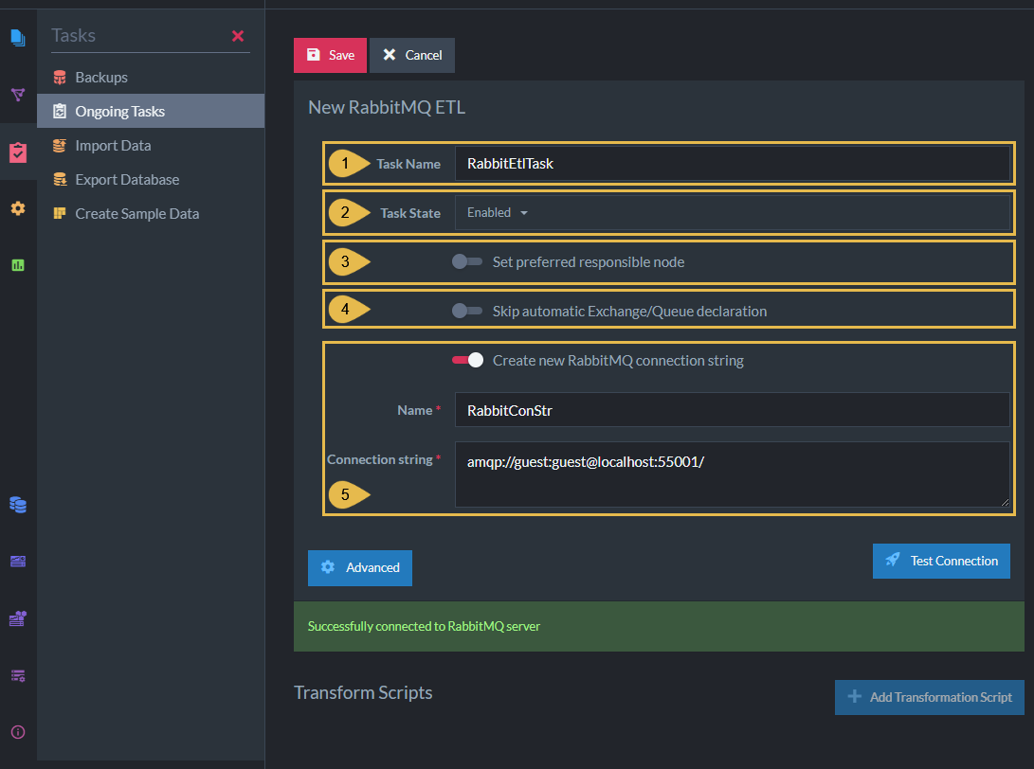Select Ongoing Tasks menu item
This screenshot has width=1034, height=769.
(x=151, y=111)
